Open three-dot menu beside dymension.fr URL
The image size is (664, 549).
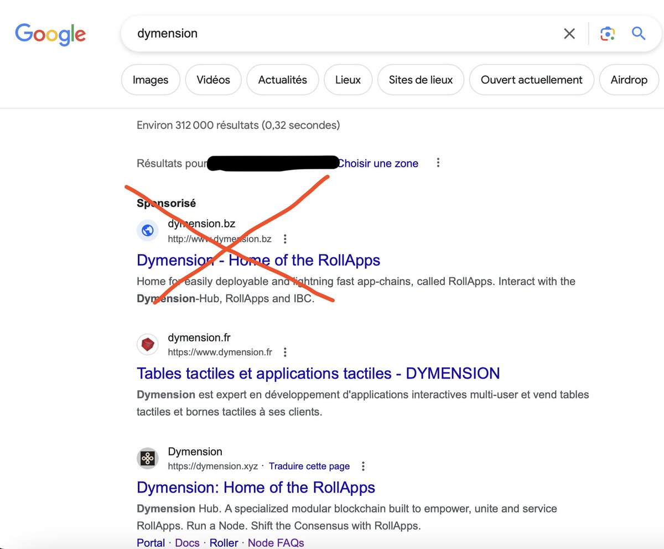pyautogui.click(x=285, y=352)
